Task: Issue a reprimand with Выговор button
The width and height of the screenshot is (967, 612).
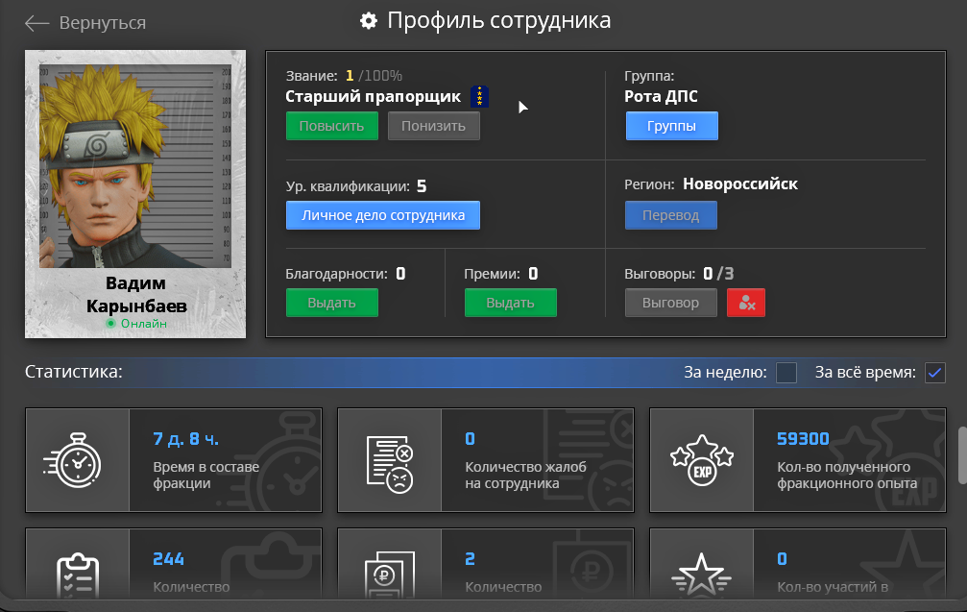Action: click(x=671, y=303)
